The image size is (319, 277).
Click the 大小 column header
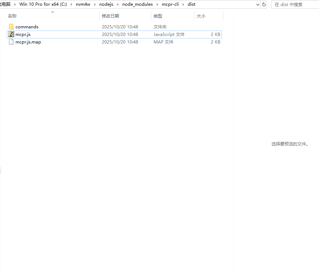pos(201,16)
